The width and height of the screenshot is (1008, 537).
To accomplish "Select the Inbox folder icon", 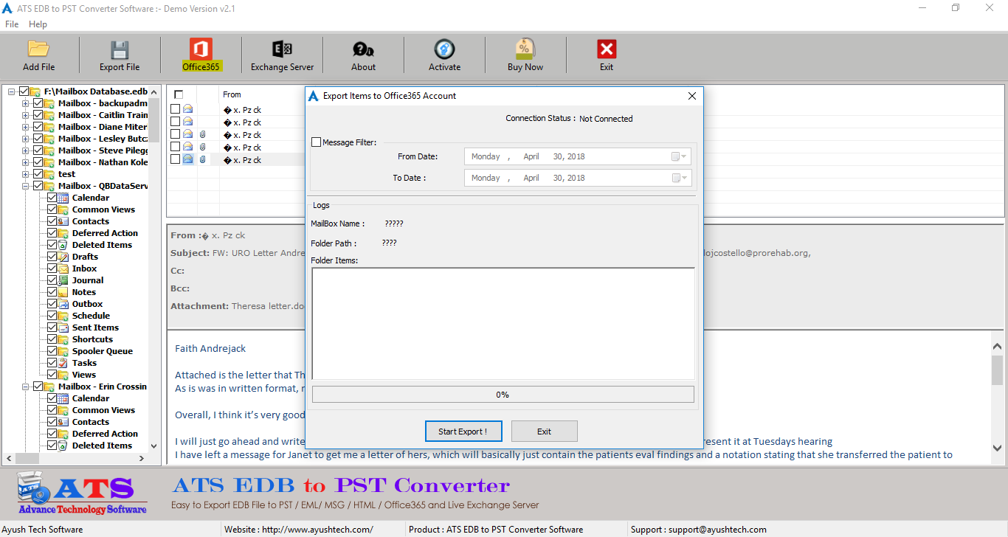I will pyautogui.click(x=63, y=268).
